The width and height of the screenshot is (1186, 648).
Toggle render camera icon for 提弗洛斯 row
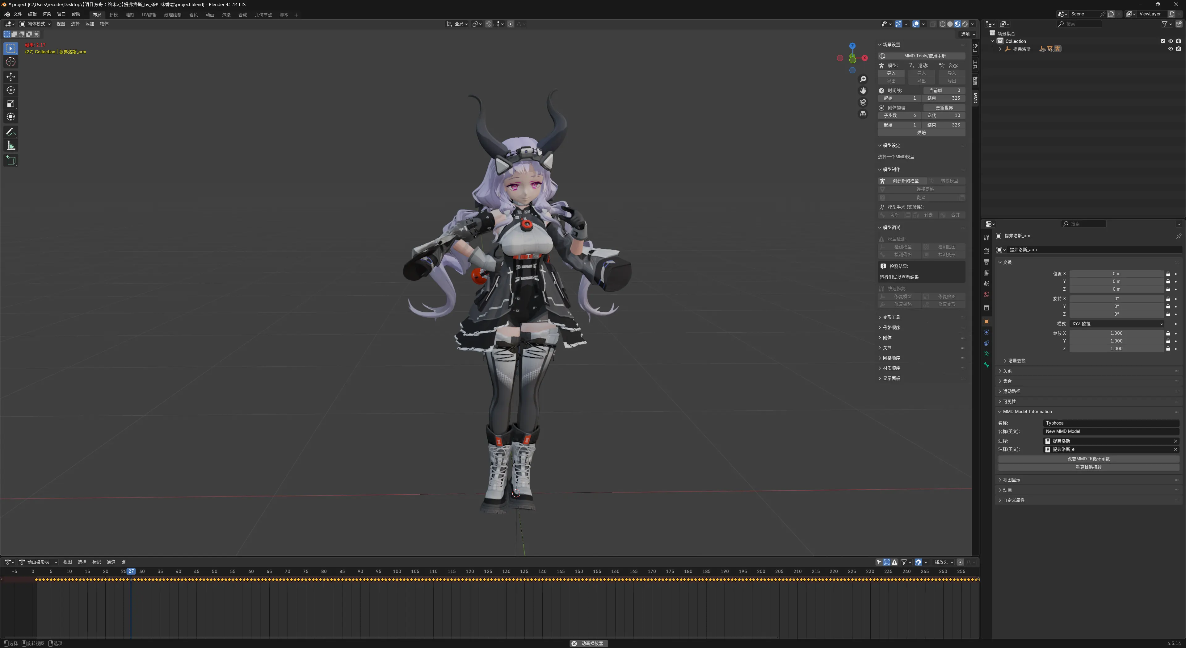1178,49
